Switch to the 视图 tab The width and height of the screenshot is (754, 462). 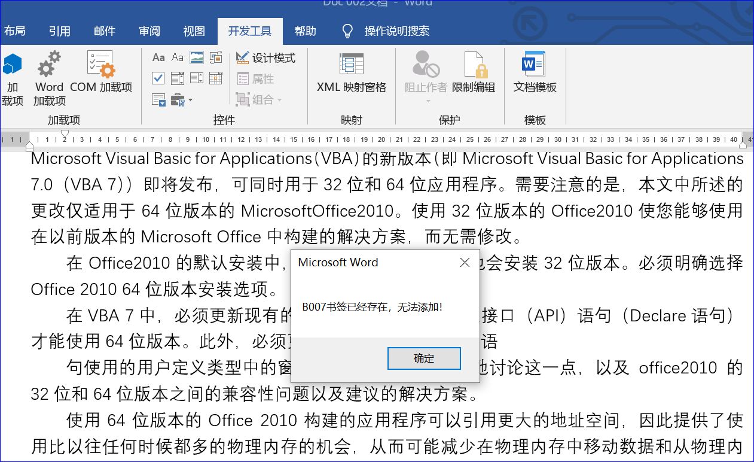(194, 31)
